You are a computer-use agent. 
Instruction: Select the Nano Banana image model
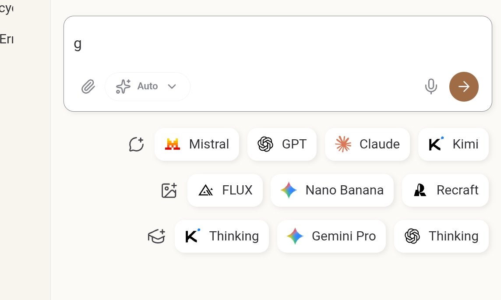[332, 190]
